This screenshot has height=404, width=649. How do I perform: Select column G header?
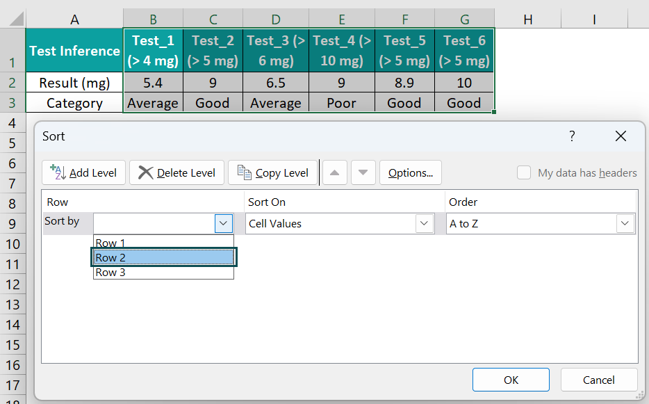tap(464, 19)
